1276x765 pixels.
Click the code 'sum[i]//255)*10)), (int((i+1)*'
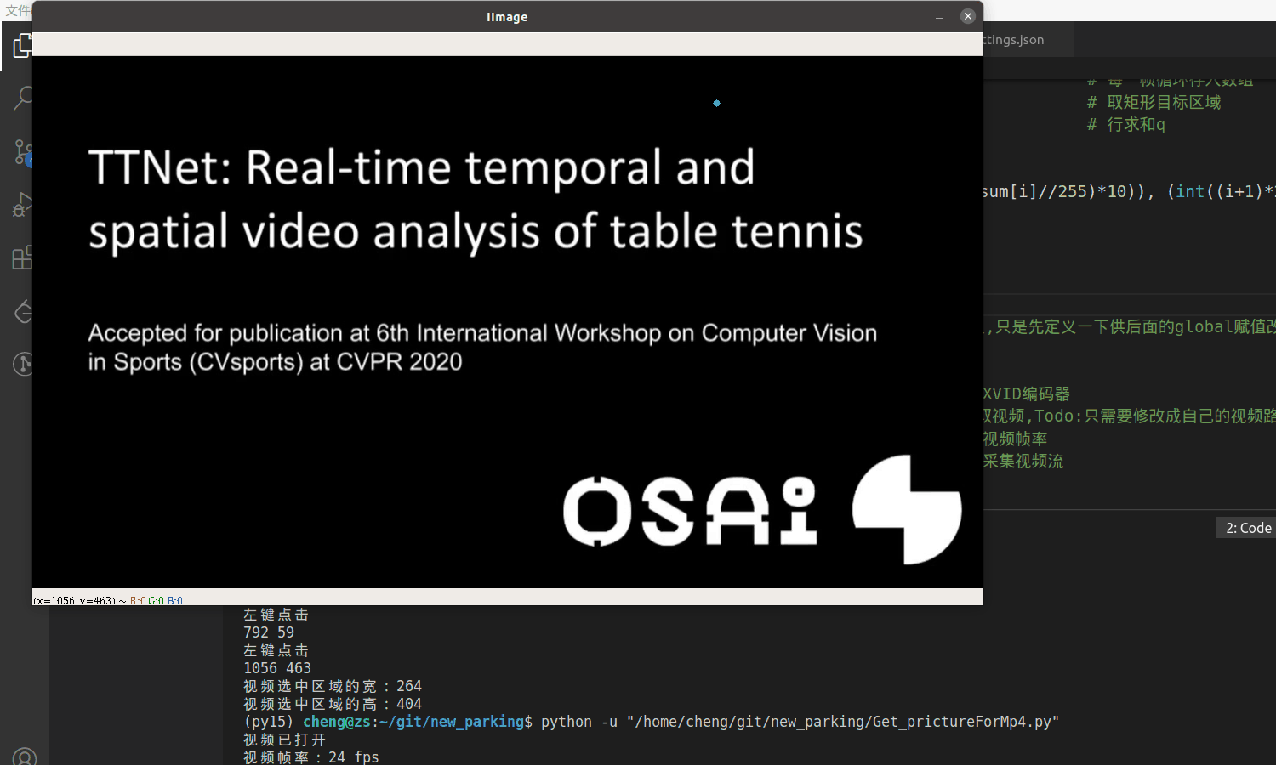1130,191
